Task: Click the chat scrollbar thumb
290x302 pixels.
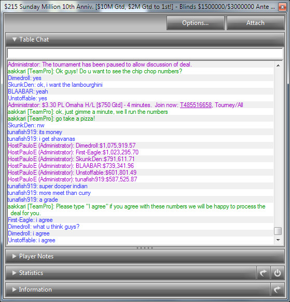Action: pyautogui.click(x=278, y=231)
